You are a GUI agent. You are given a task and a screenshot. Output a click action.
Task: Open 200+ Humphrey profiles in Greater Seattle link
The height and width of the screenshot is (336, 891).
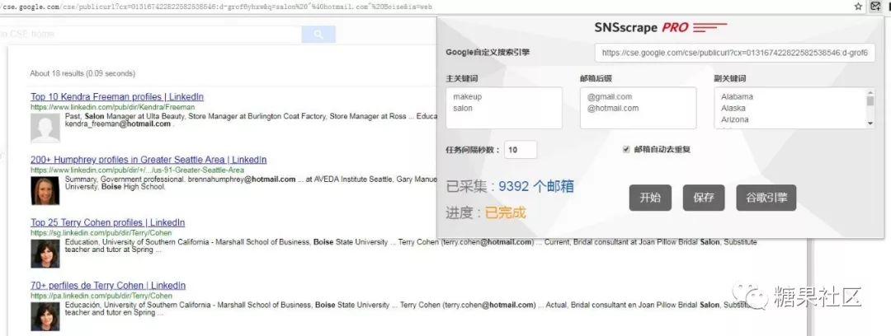point(148,160)
